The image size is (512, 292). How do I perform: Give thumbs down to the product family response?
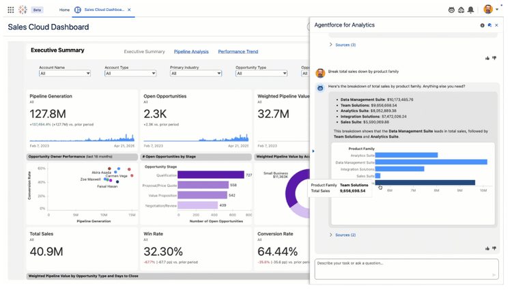pyautogui.click(x=494, y=248)
